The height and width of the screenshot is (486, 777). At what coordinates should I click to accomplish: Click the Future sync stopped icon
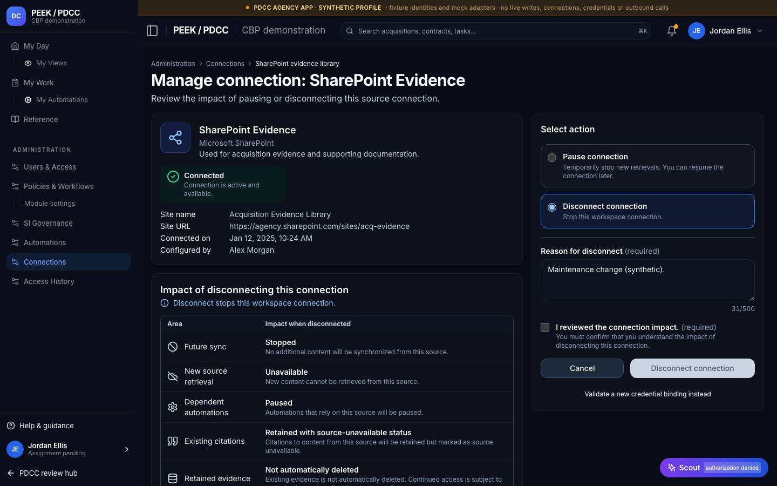[173, 347]
